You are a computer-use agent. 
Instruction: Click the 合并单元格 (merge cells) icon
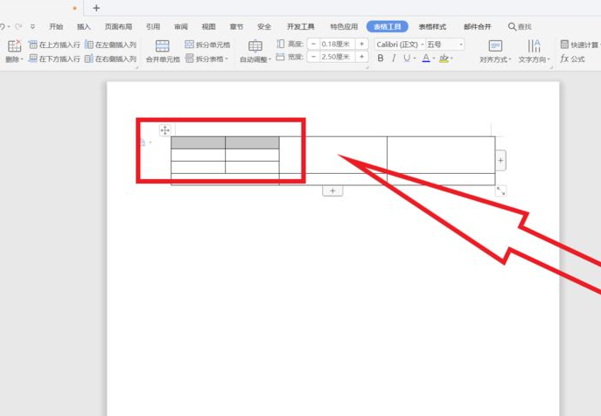[162, 50]
